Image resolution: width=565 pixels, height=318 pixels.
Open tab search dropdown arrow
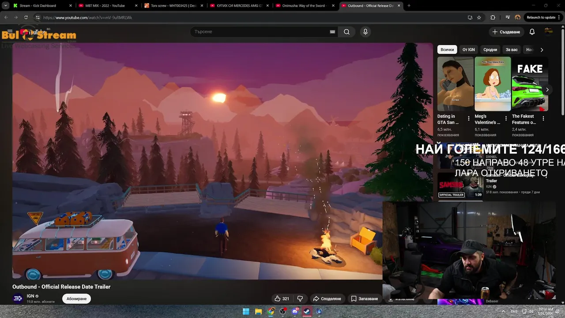pos(5,6)
